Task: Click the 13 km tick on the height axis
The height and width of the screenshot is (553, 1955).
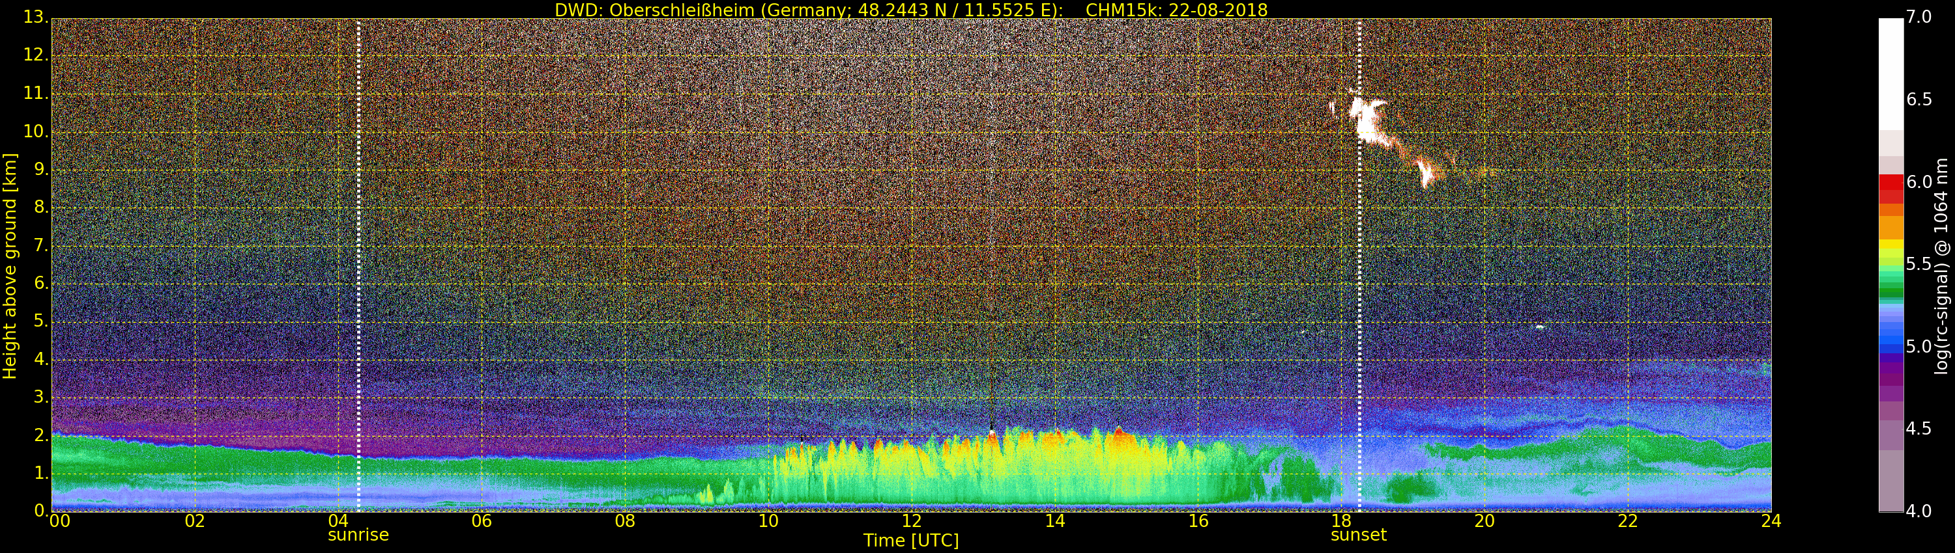Action: pos(35,18)
